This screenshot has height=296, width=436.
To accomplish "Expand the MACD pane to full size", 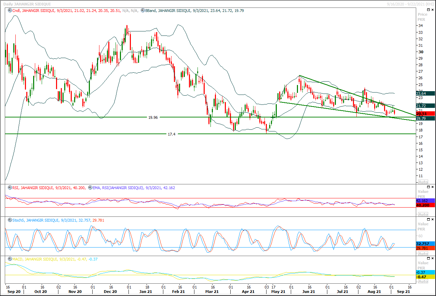I will (x=429, y=259).
